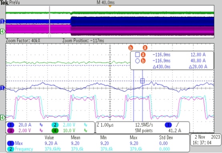Click the circle cursor b symbol in readout
The height and width of the screenshot is (153, 222).
click(137, 61)
